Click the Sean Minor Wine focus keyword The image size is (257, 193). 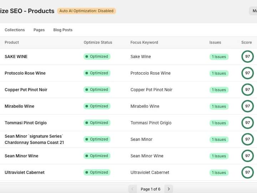[147, 156]
